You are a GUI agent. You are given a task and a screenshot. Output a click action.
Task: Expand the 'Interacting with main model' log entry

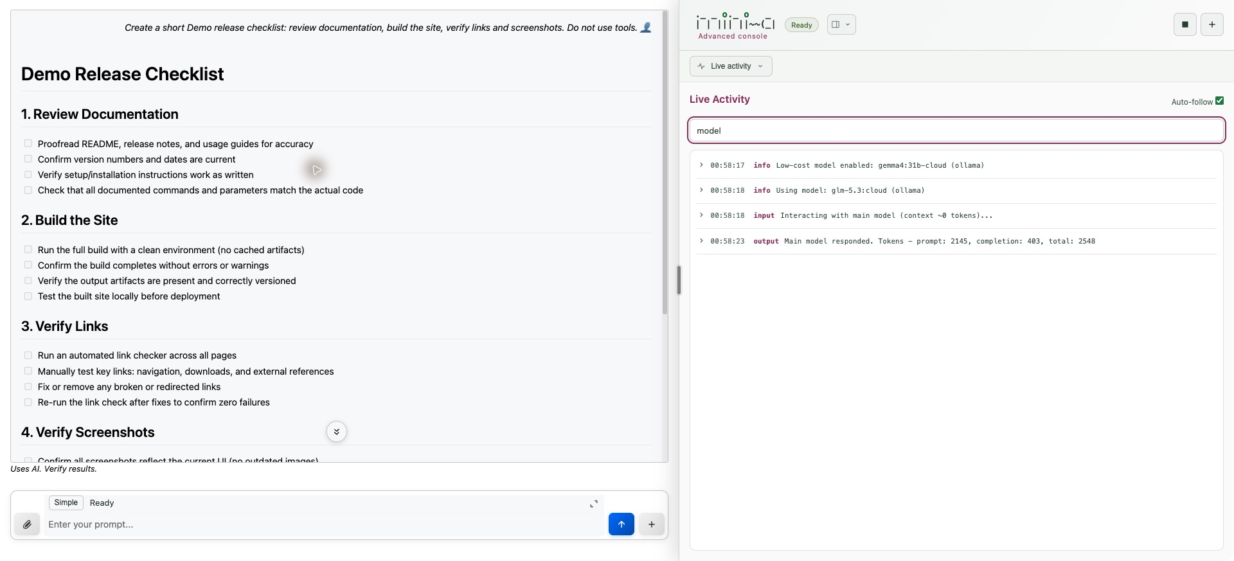[701, 215]
